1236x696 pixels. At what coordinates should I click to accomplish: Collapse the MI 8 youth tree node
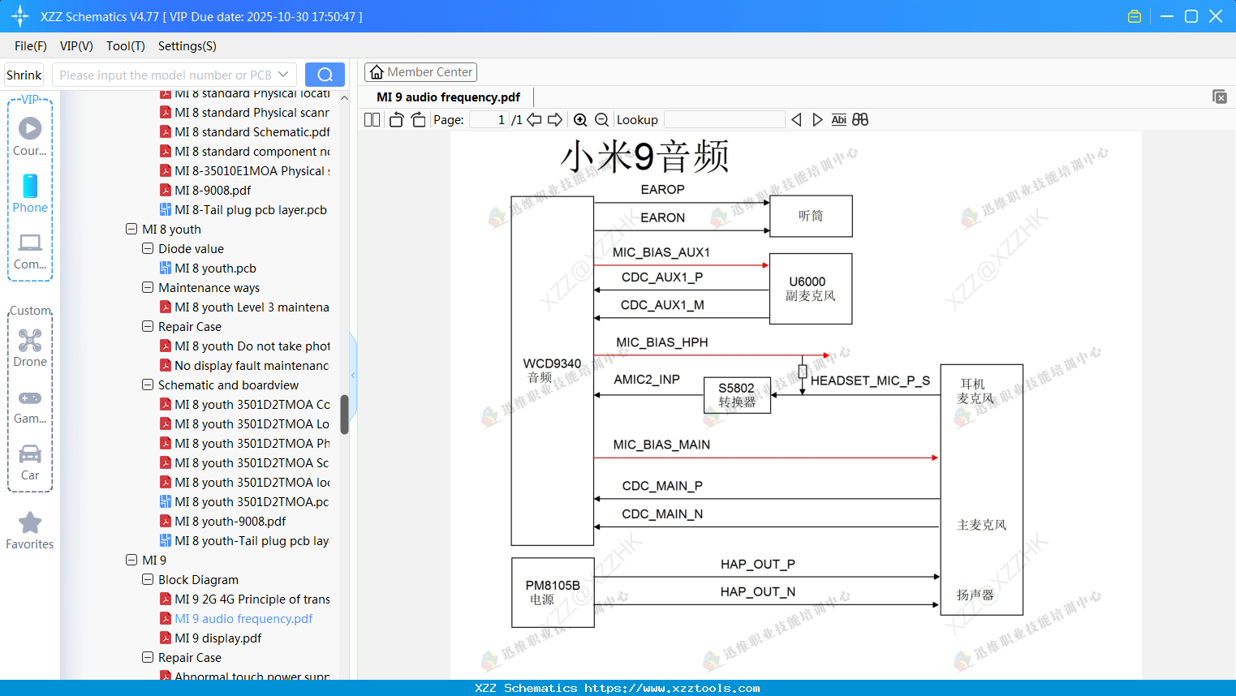[131, 229]
